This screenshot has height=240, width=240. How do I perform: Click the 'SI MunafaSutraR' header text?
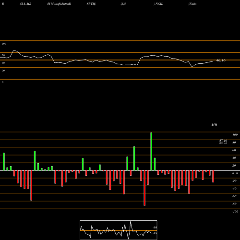59,4
